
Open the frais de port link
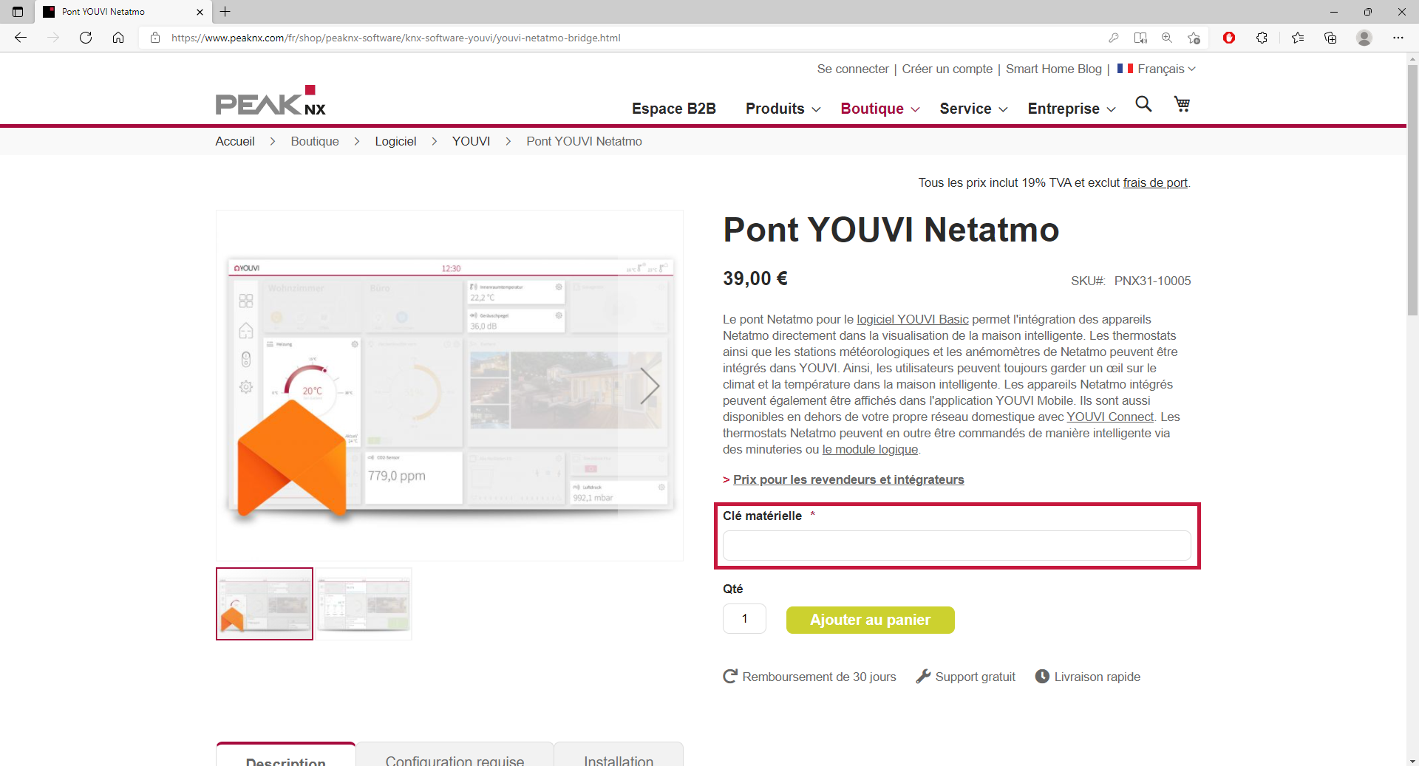(1155, 182)
